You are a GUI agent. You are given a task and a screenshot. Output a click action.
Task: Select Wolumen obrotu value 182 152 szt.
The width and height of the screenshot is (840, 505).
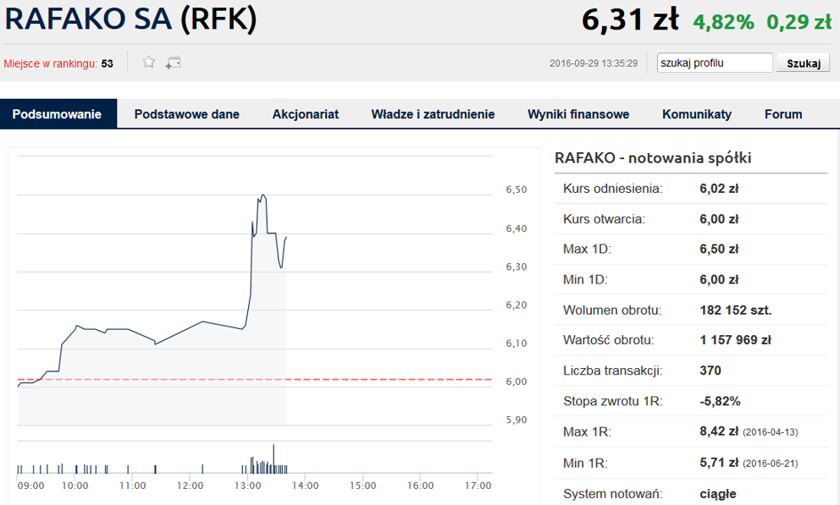coord(735,310)
